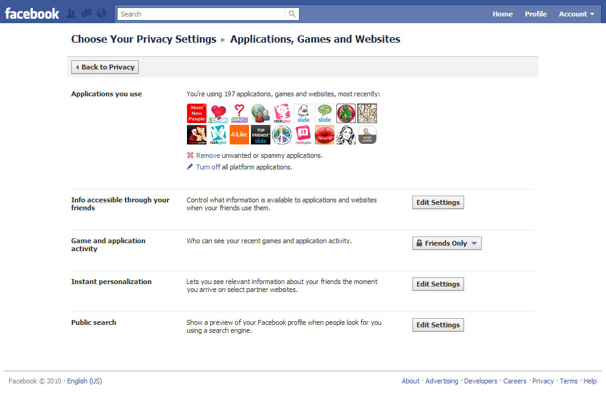This screenshot has height=409, width=606.
Task: Open the Friends Only privacy dropdown
Action: [447, 243]
